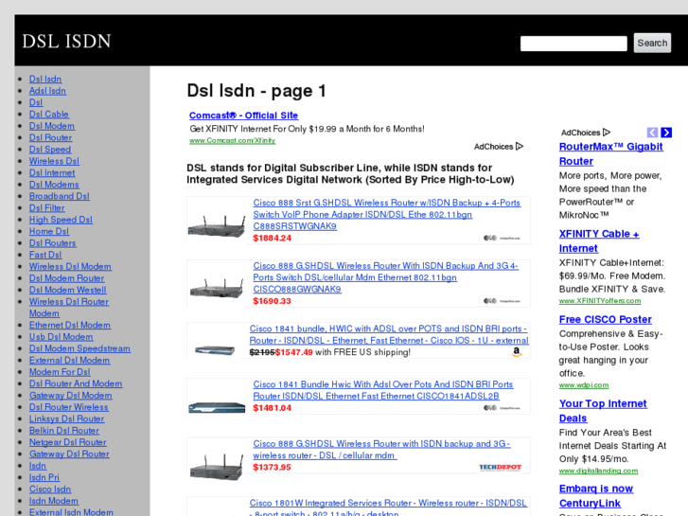Open Wireless Dsl Modem sidebar link
This screenshot has width=688, height=516.
70,267
